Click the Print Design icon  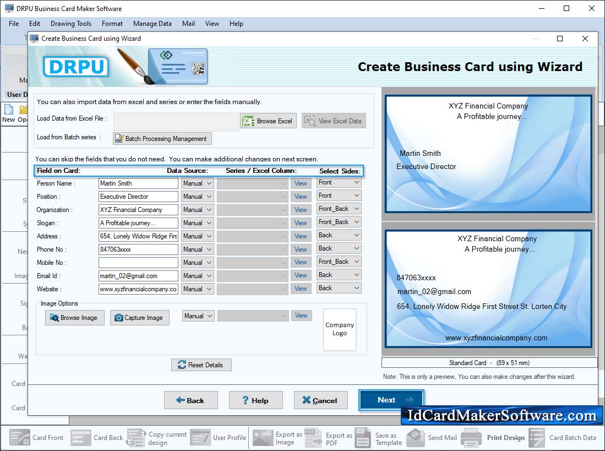point(471,437)
